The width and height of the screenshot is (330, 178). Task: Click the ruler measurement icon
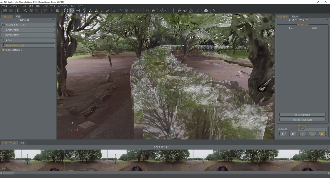coord(191,10)
